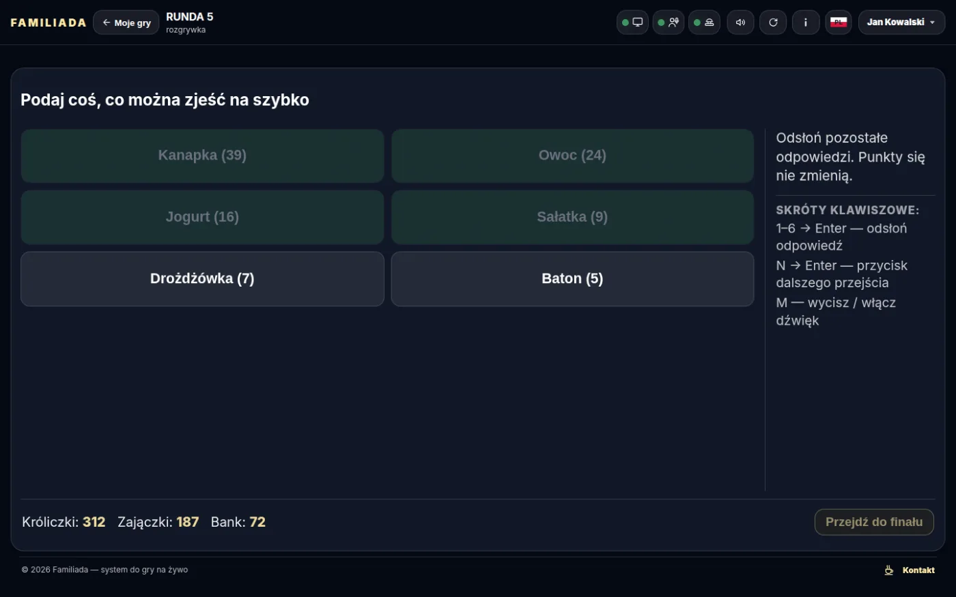The image size is (956, 597).
Task: Click the RUNDA 5 heading
Action: (x=190, y=17)
